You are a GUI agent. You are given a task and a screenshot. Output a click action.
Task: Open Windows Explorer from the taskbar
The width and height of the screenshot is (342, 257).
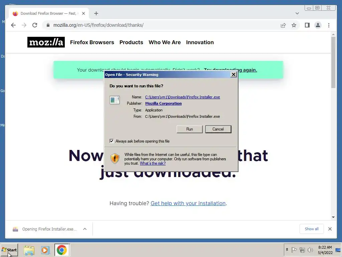tap(29, 250)
